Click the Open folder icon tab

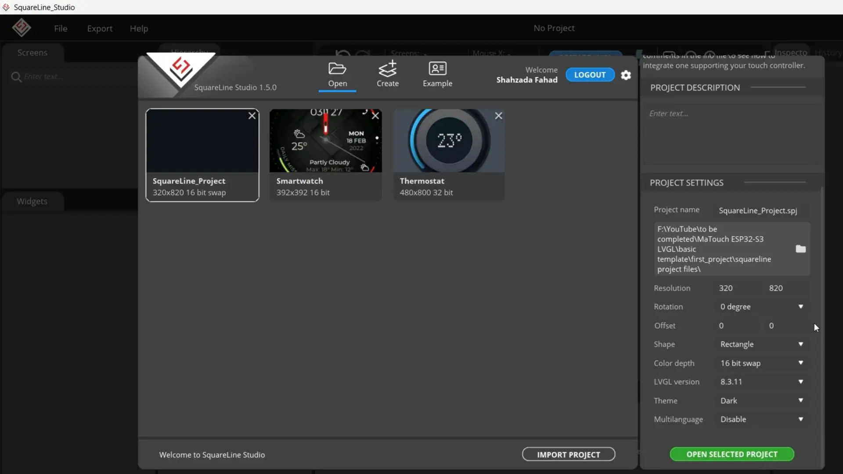[337, 75]
